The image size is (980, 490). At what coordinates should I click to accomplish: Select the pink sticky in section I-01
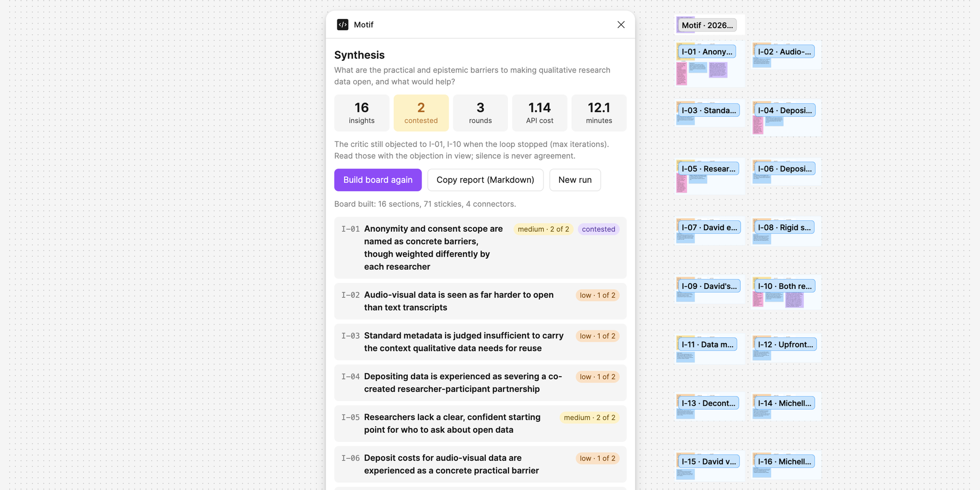pyautogui.click(x=681, y=73)
